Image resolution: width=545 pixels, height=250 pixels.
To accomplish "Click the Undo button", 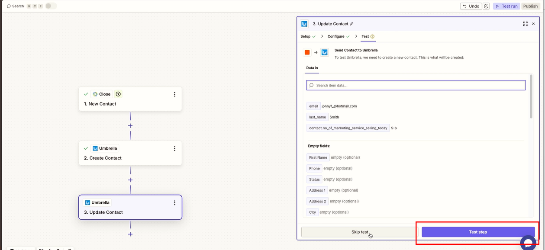I will click(471, 6).
